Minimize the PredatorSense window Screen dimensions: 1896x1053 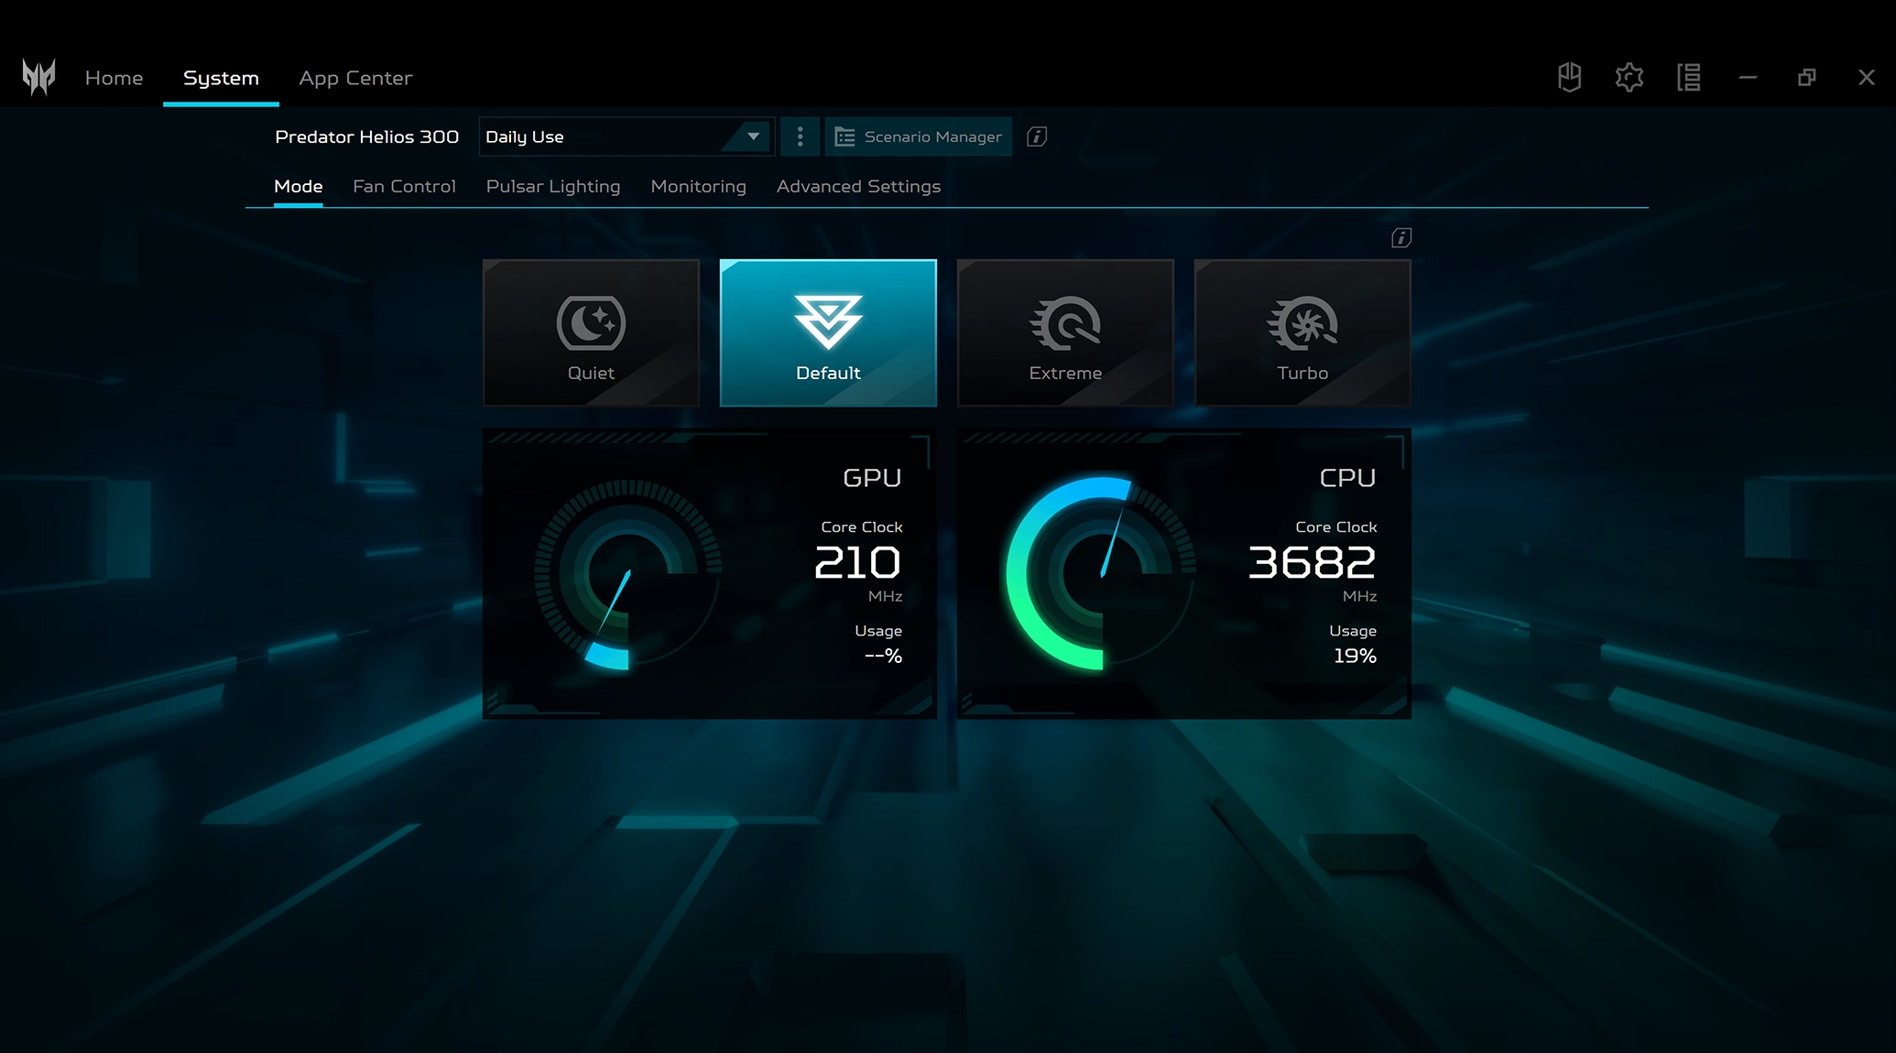(1748, 78)
